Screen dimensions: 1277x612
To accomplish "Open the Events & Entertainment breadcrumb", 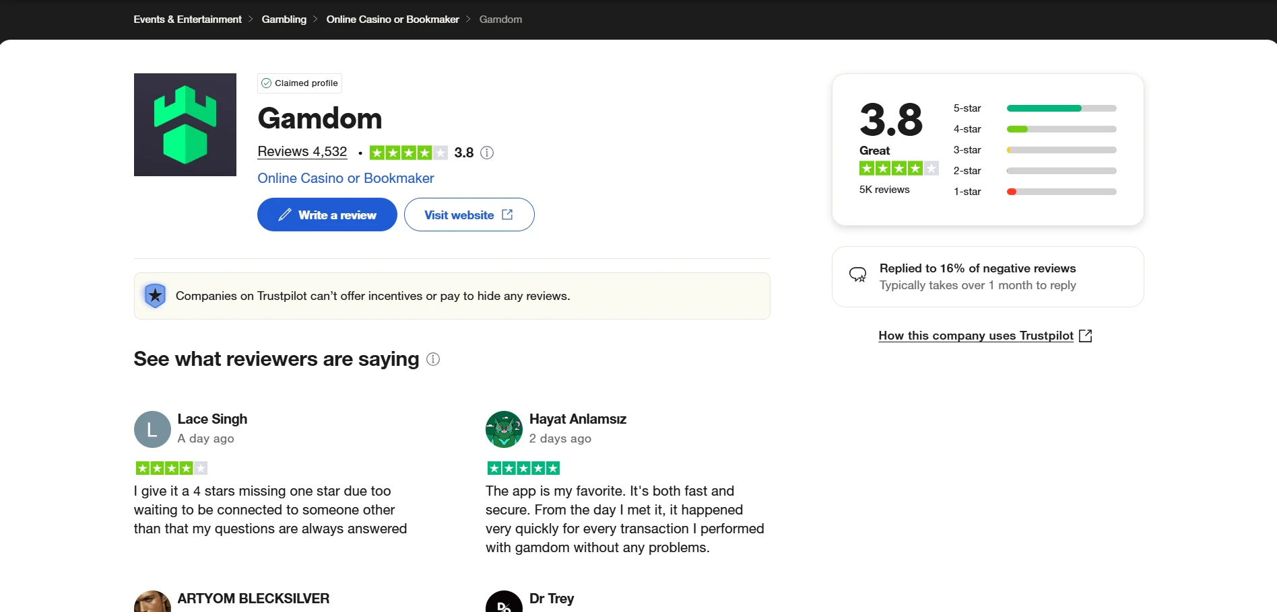I will click(x=187, y=20).
